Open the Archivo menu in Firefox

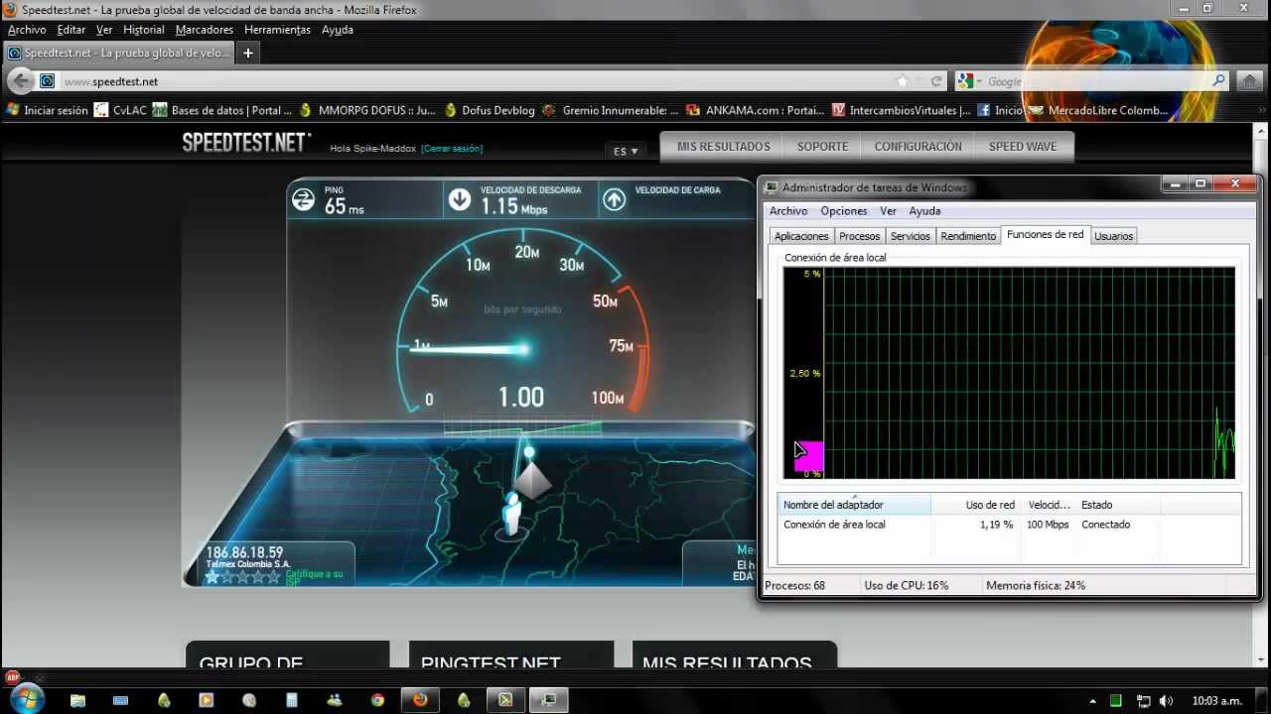coord(27,30)
